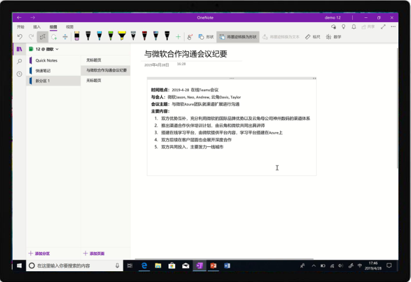Select the 快速笔记 section

click(53, 70)
